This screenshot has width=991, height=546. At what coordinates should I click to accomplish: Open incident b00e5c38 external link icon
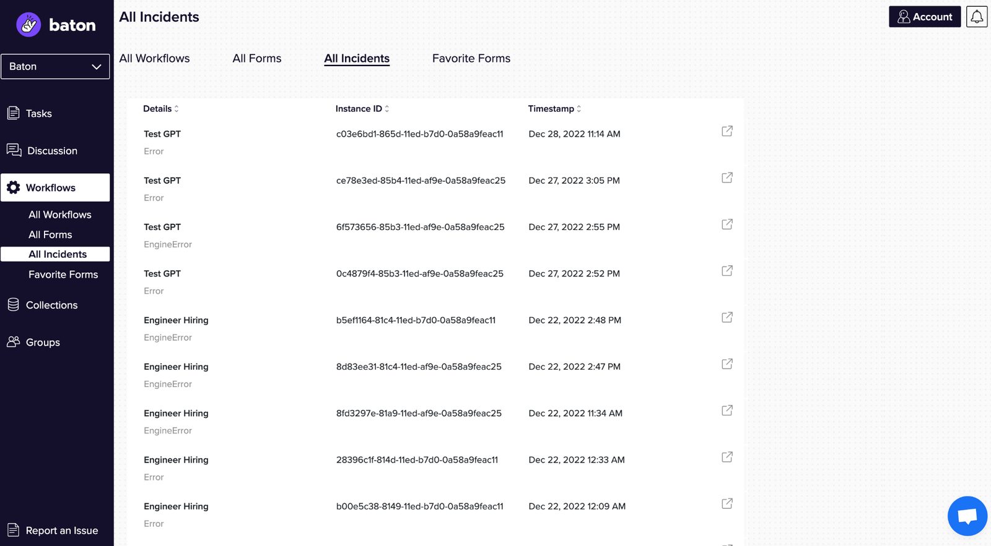click(x=727, y=503)
